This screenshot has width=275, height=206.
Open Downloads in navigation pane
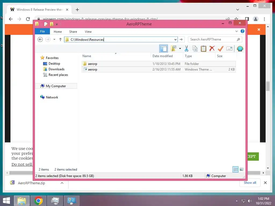[56, 69]
